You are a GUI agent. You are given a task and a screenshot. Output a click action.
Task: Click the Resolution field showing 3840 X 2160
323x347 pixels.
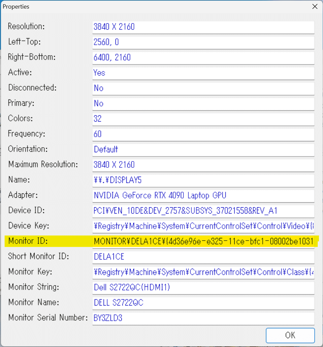pos(203,27)
